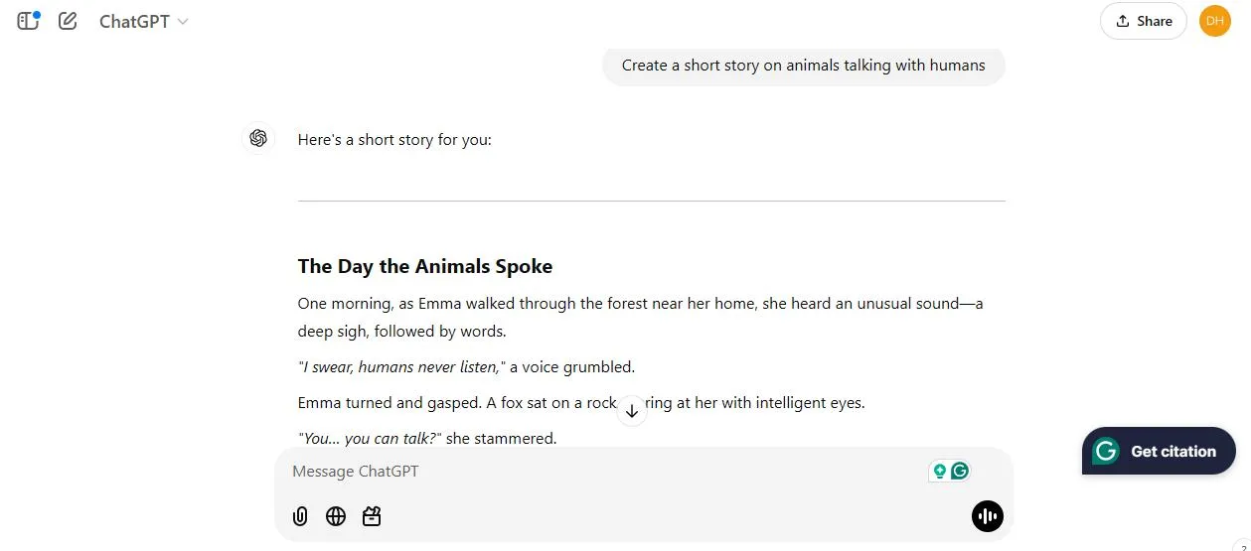The width and height of the screenshot is (1251, 551).
Task: Click the italic quote I swear, humans never listen
Action: (x=402, y=367)
